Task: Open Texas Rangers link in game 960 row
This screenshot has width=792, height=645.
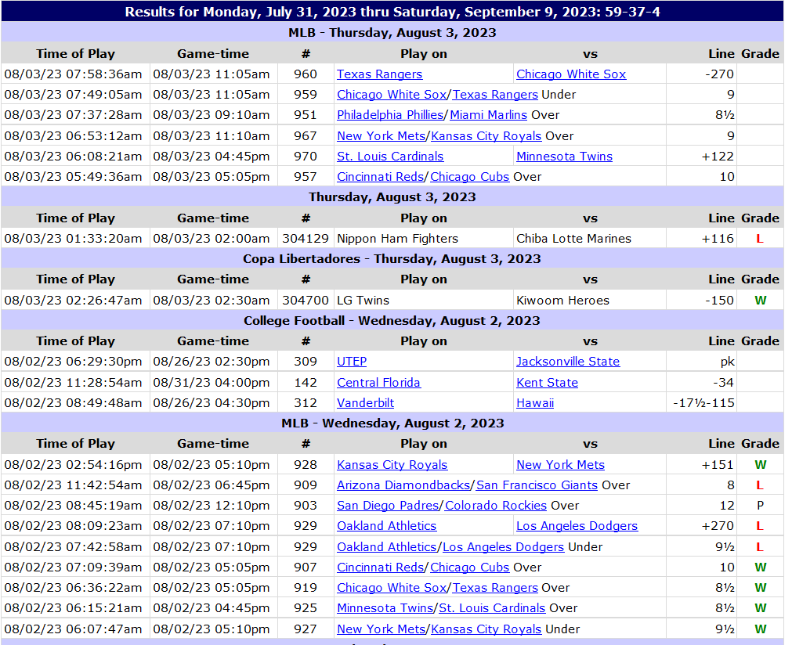Action: (x=379, y=74)
